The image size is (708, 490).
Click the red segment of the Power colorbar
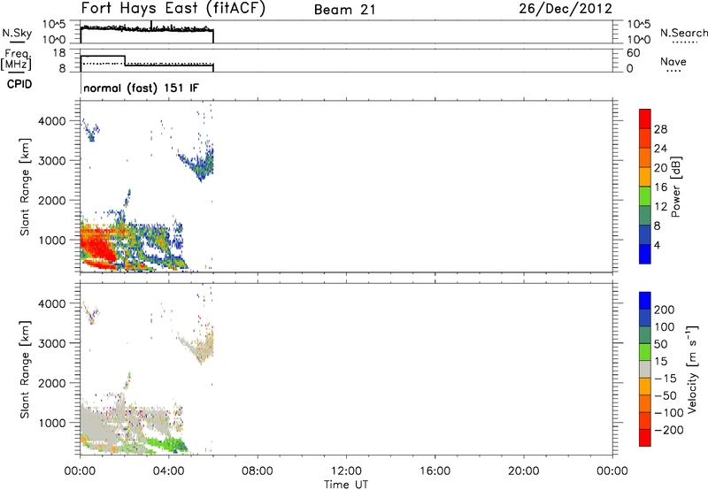click(x=645, y=119)
